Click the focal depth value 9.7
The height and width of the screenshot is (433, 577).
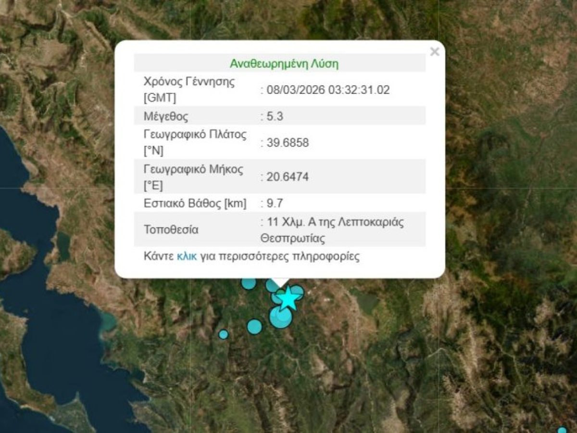click(272, 204)
